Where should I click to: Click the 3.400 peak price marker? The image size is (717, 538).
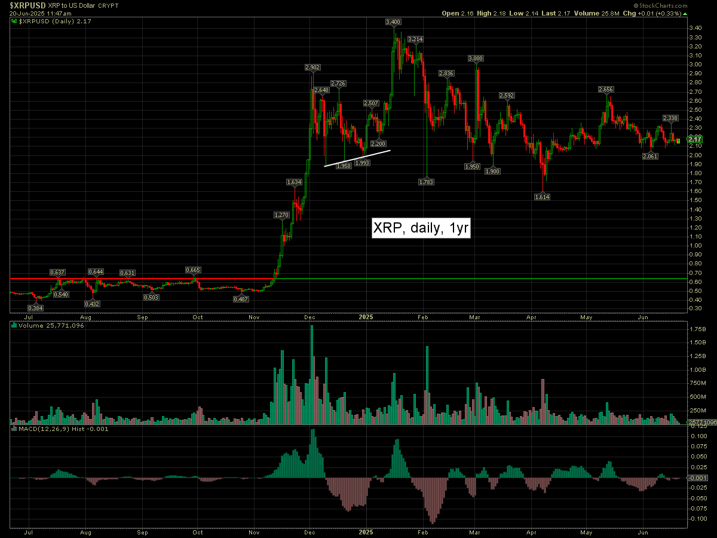[393, 22]
